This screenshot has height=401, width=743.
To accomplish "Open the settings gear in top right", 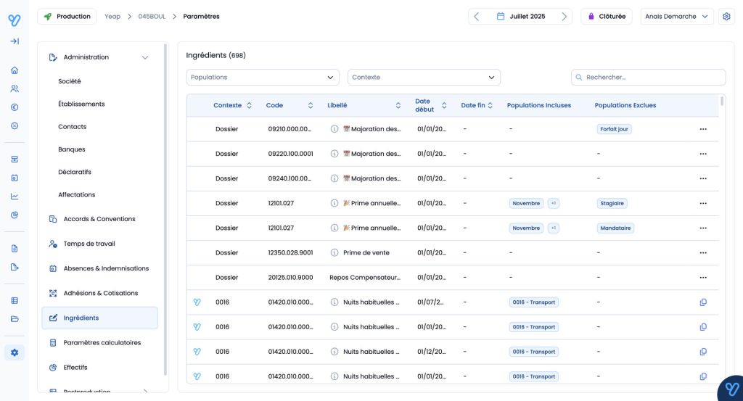I will [x=726, y=16].
